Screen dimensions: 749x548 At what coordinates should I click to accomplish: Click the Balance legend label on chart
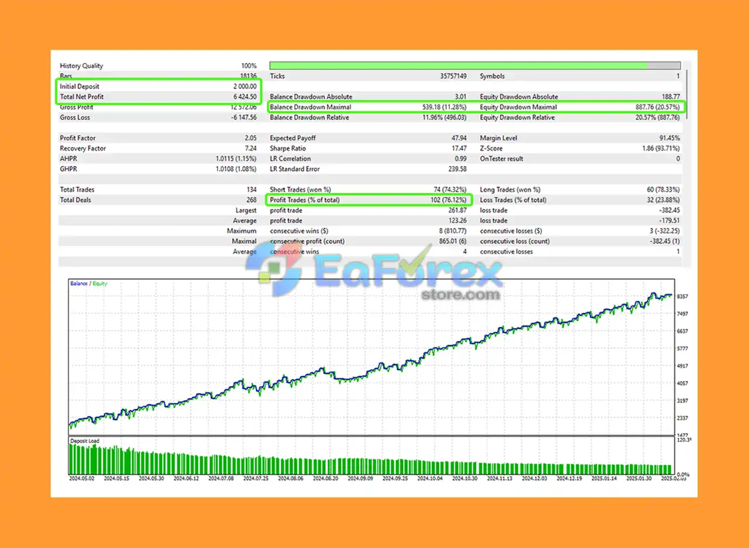pos(79,283)
